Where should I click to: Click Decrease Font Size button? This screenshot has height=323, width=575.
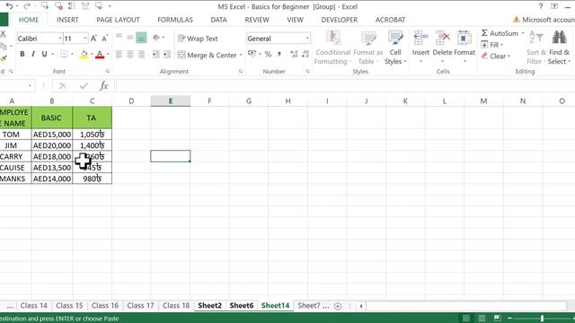pos(105,38)
